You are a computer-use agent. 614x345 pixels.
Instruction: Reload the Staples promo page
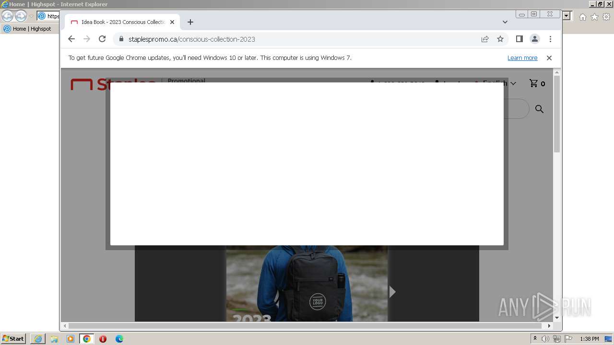(x=102, y=39)
